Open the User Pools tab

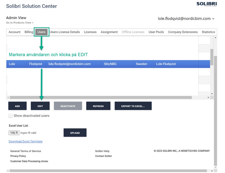tap(156, 32)
